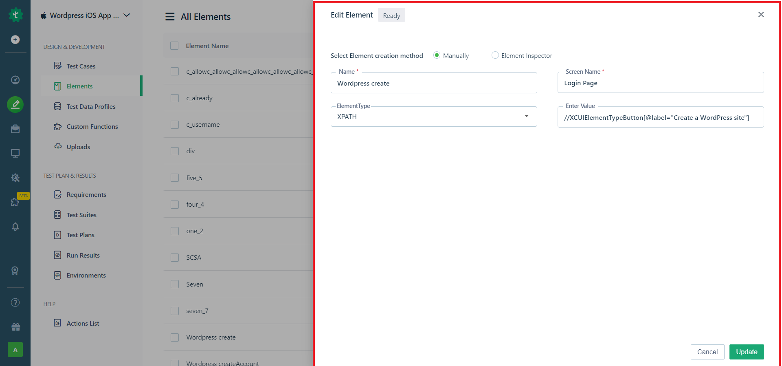The image size is (782, 366).
Task: Click the Update button
Action: [747, 352]
